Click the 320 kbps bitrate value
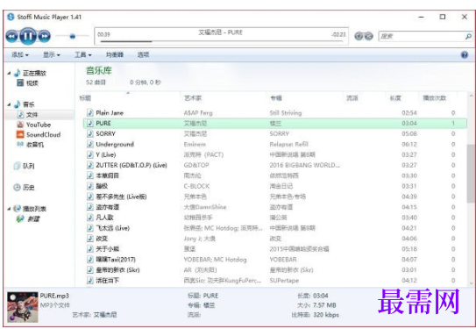Viewport: 476px width, 329px height. [x=326, y=315]
